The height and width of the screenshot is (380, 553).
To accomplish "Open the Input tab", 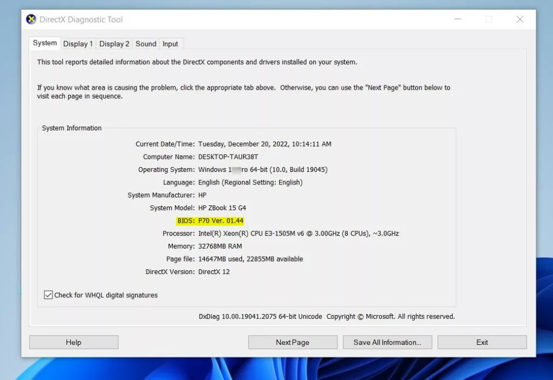I will [170, 44].
